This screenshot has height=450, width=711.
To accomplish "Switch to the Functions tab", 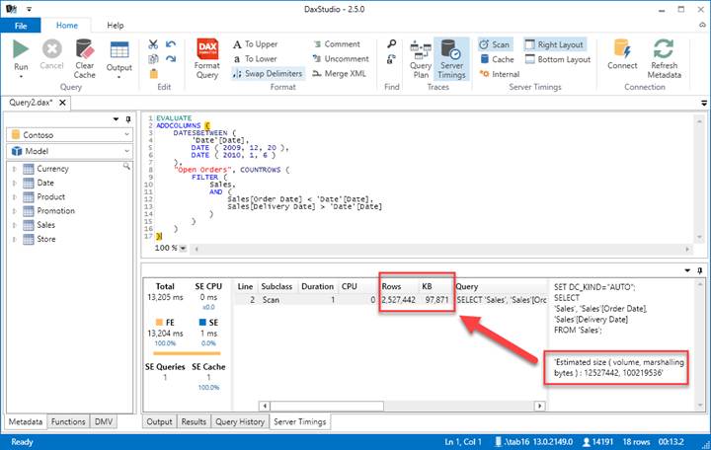I will coord(68,422).
